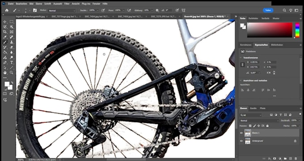Flip vertically in Transformieren section
This screenshot has height=161, width=304.
274,73
